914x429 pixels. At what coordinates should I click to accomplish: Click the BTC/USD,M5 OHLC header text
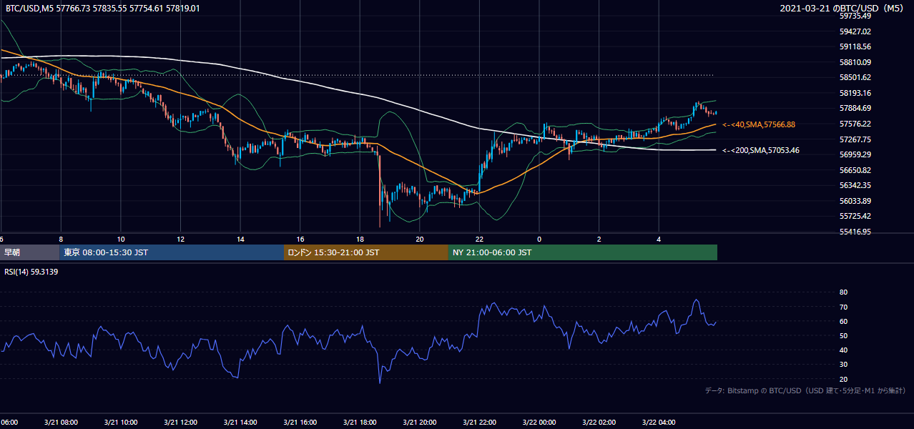pos(102,9)
